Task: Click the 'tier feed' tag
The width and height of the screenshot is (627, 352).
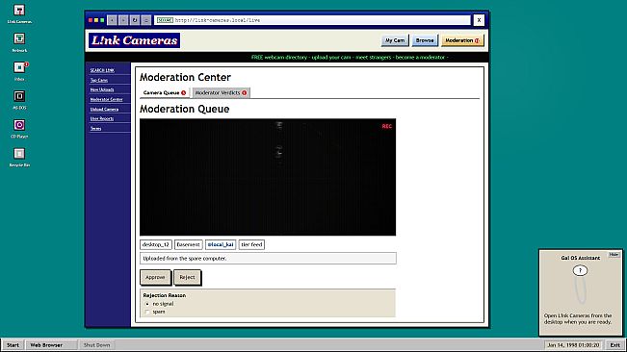Action: (x=251, y=244)
